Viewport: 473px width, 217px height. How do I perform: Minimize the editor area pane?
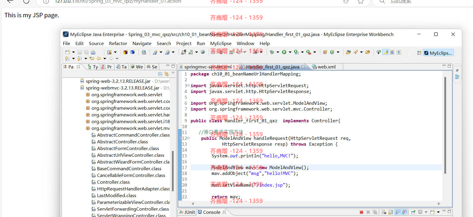(444, 66)
